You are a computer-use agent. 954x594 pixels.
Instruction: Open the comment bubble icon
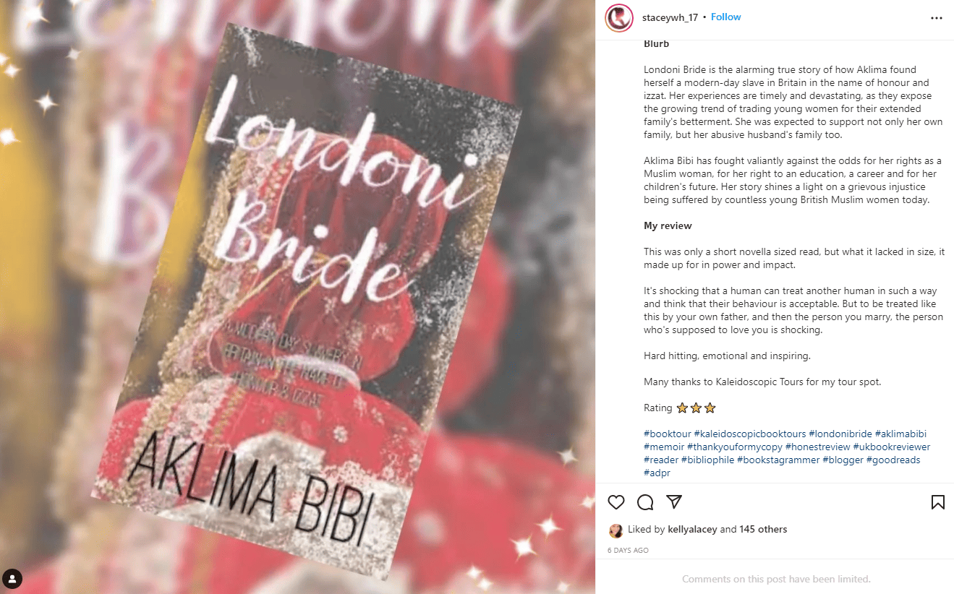(x=645, y=502)
